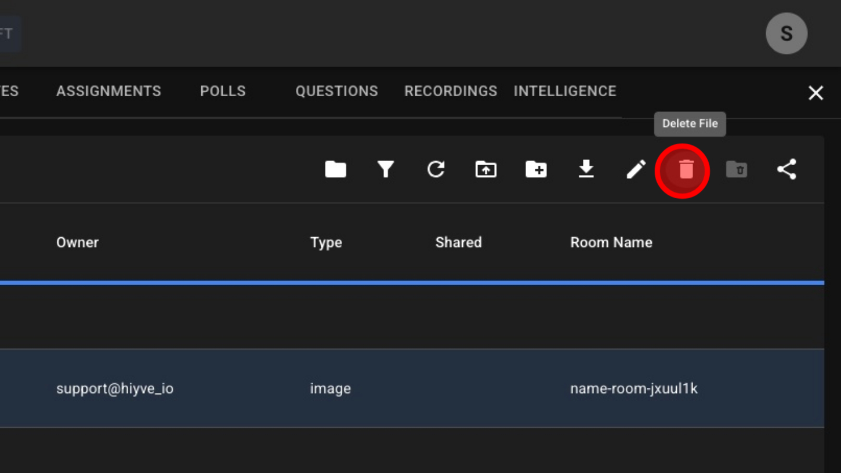Sort by the Owner column header
The height and width of the screenshot is (473, 841).
[x=77, y=242]
